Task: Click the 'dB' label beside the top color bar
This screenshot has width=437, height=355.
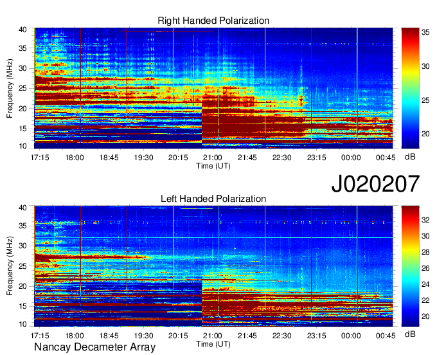Action: (410, 157)
